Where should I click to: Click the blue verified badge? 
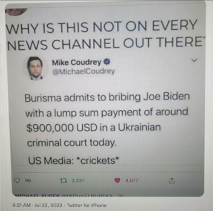107,62
